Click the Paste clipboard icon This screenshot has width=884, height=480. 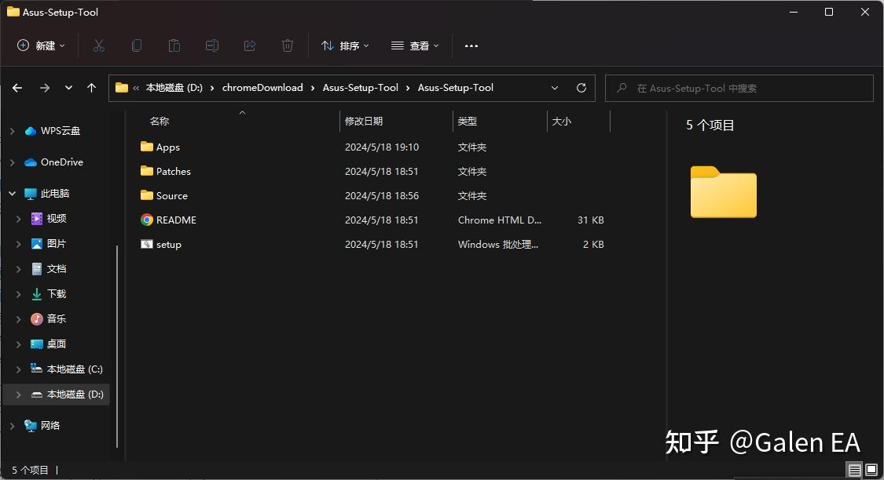pyautogui.click(x=174, y=45)
